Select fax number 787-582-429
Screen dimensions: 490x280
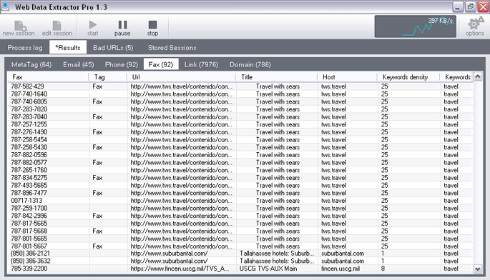click(x=27, y=86)
